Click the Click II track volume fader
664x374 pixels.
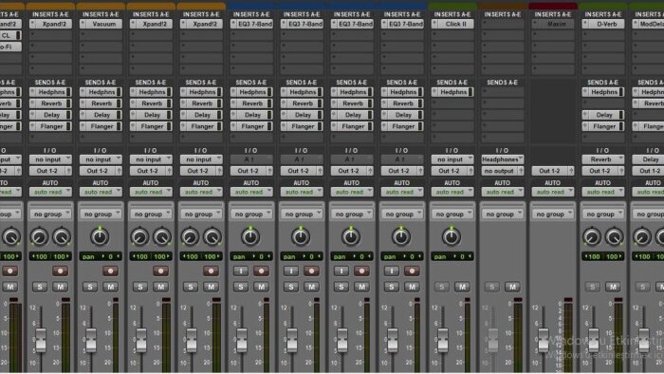[x=443, y=340]
